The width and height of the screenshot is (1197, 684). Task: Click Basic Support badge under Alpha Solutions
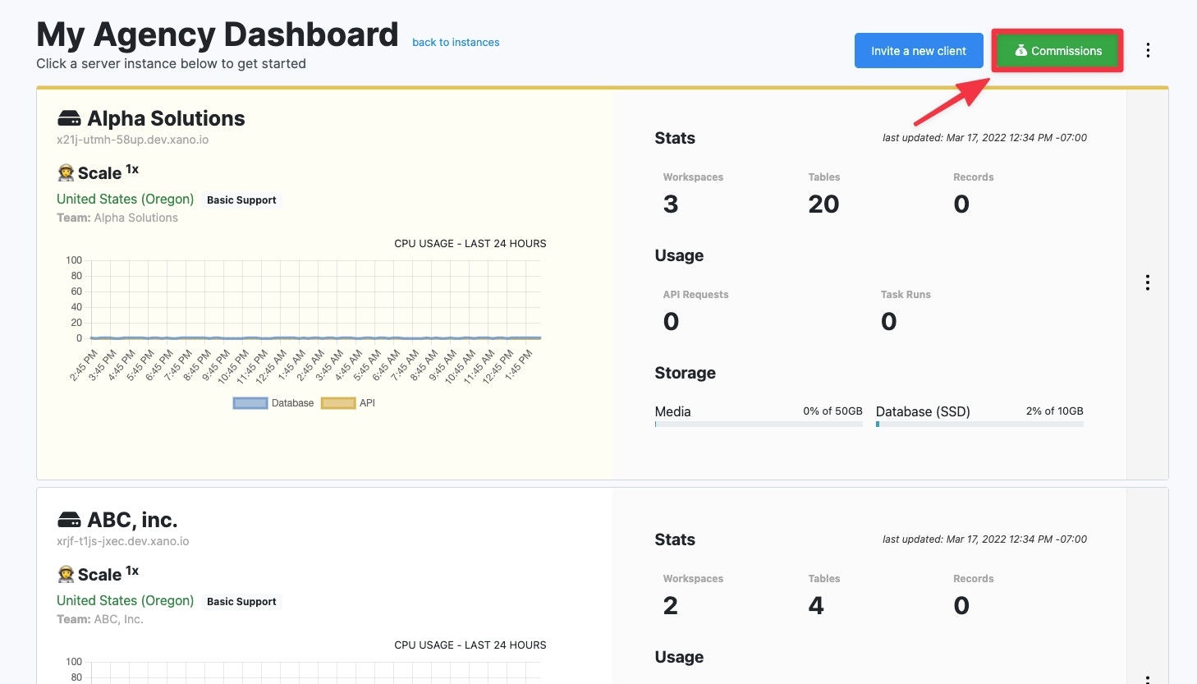coord(241,200)
